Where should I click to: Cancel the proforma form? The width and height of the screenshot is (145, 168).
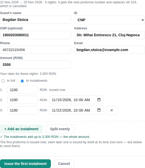pyautogui.click(x=64, y=164)
